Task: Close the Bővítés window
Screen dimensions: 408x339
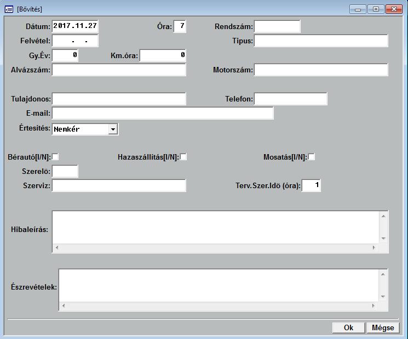Action: click(x=394, y=9)
